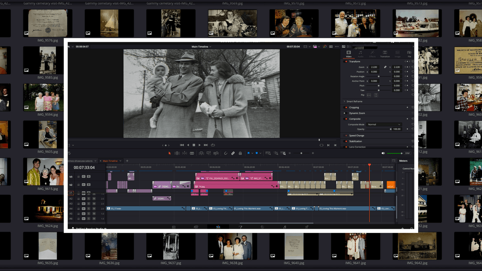Start playback with the Play button
482x271 pixels.
(x=200, y=145)
